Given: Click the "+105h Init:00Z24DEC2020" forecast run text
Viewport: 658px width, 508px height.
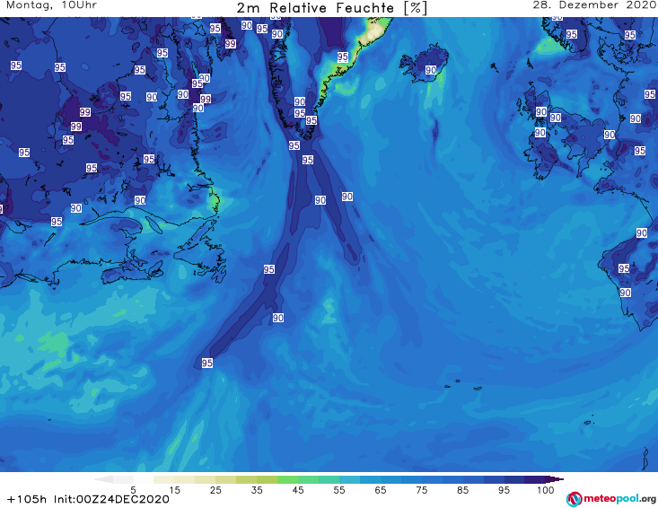Looking at the screenshot, I should [x=88, y=499].
